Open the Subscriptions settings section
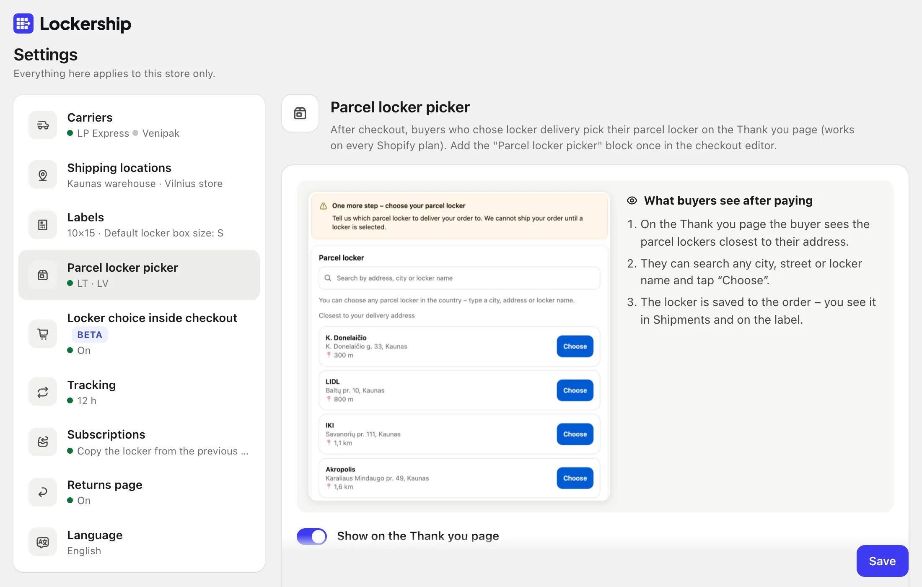922x587 pixels. click(139, 442)
